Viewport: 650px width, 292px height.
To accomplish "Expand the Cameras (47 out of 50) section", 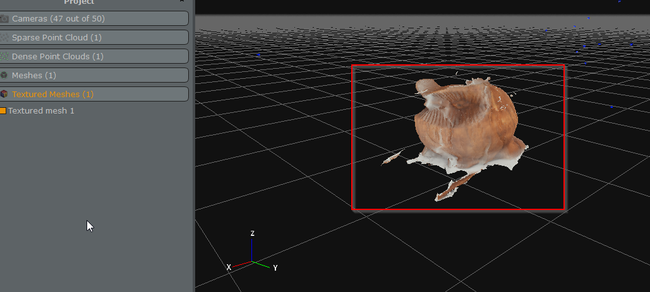I will coord(95,18).
